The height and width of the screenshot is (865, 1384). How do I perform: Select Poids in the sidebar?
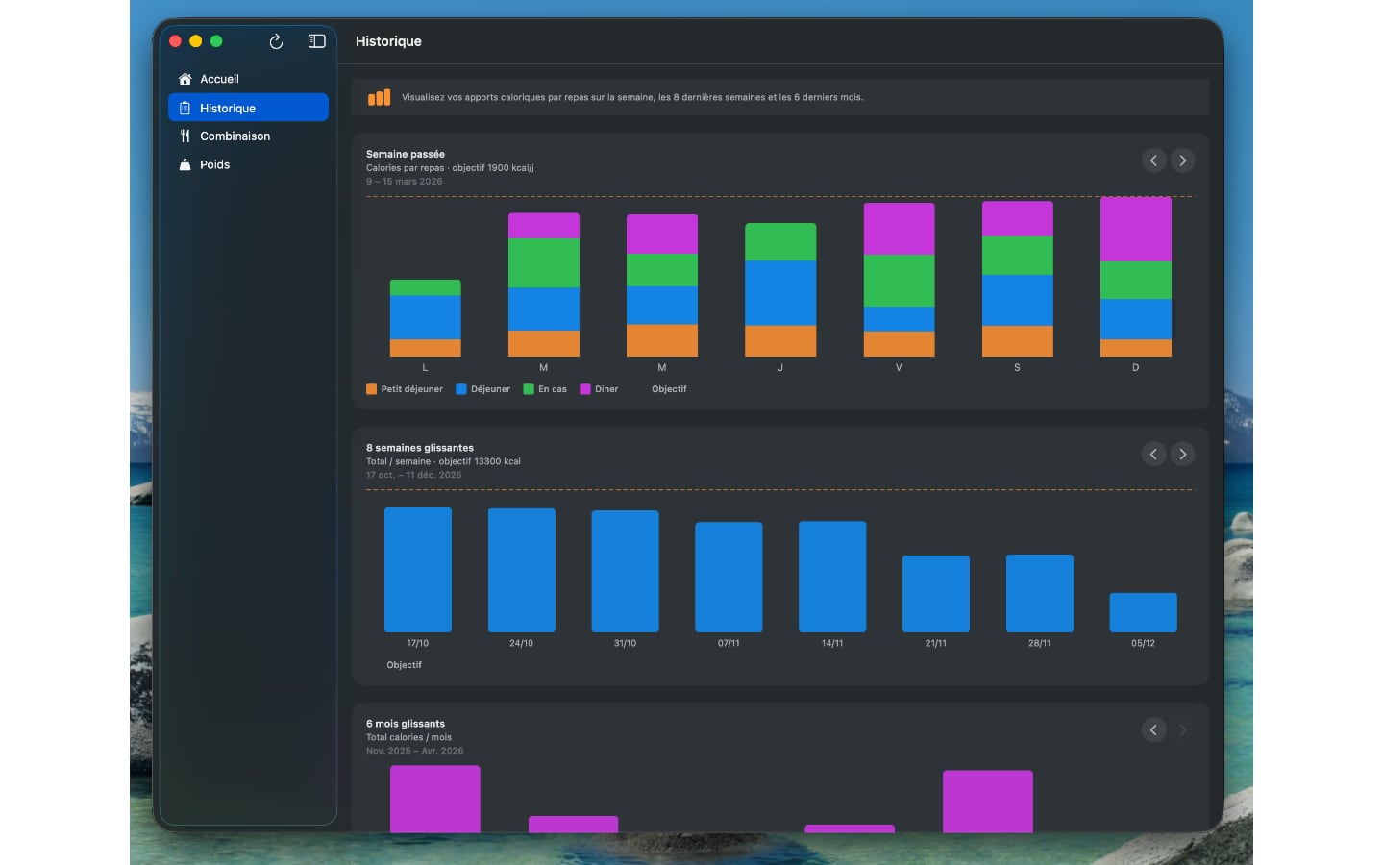point(214,165)
